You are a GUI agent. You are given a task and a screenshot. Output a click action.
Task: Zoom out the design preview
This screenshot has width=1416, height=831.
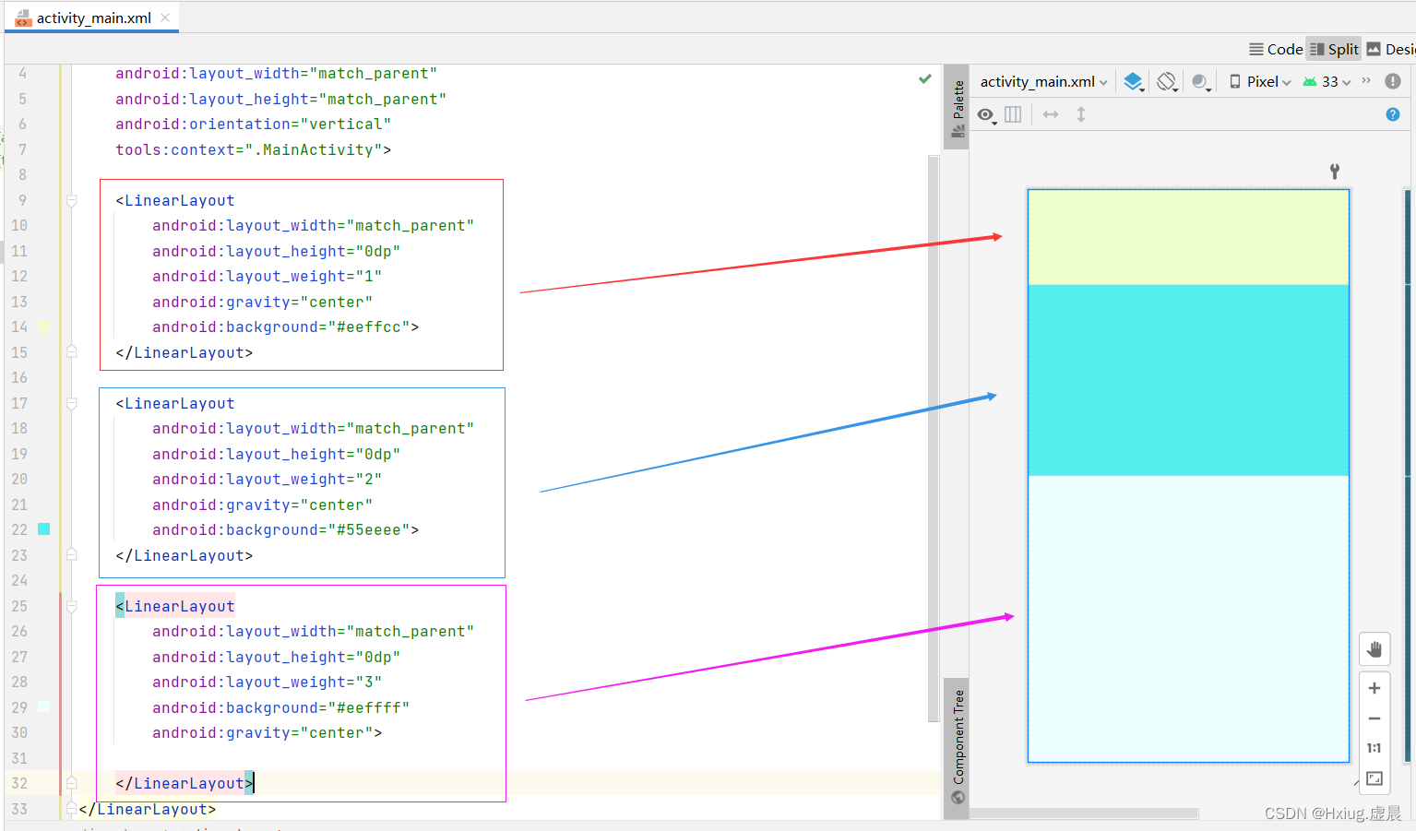1374,718
